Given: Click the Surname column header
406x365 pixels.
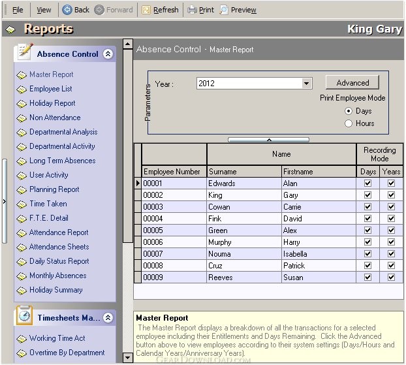Looking at the screenshot, I should click(244, 172).
